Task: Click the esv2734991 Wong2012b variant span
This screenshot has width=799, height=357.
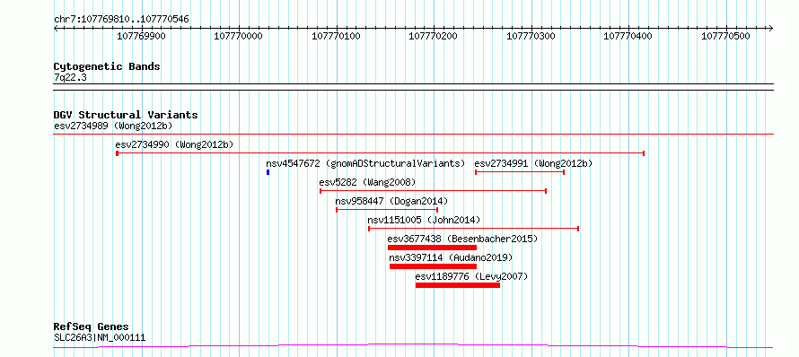Action: point(520,172)
